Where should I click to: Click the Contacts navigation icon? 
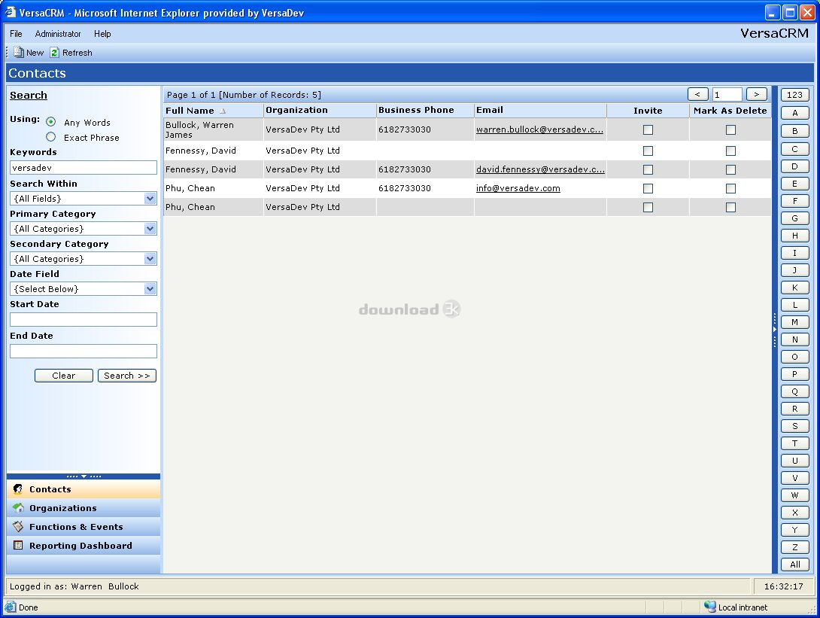pyautogui.click(x=18, y=489)
